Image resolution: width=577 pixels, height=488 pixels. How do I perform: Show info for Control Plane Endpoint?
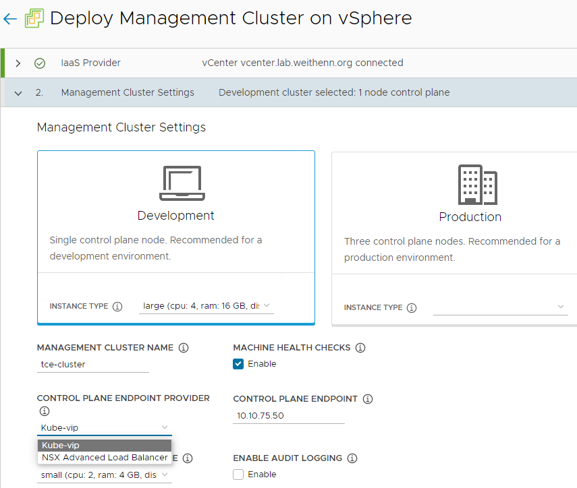(368, 399)
